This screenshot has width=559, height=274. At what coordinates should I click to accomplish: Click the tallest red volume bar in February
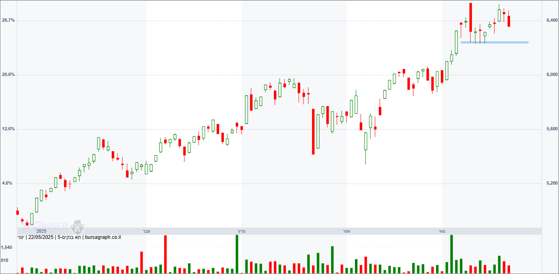[166, 254]
